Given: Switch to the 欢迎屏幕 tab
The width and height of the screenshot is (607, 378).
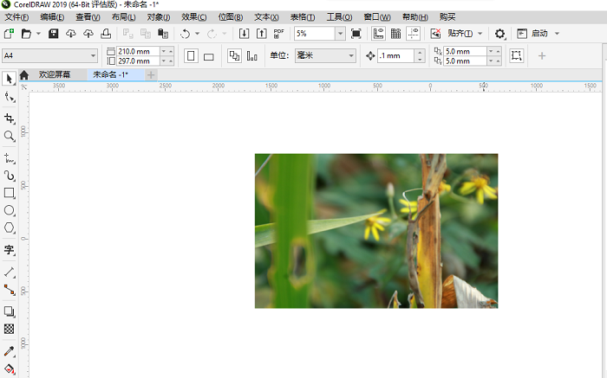Looking at the screenshot, I should pyautogui.click(x=55, y=75).
